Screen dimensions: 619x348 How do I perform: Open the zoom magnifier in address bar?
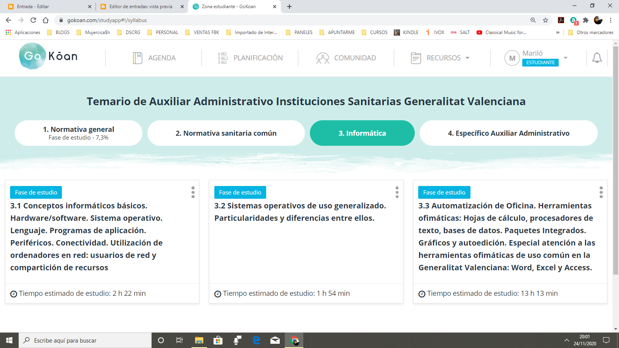[533, 20]
